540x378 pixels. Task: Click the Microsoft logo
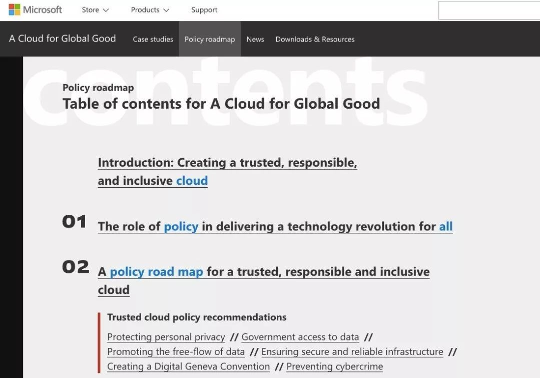coord(35,10)
